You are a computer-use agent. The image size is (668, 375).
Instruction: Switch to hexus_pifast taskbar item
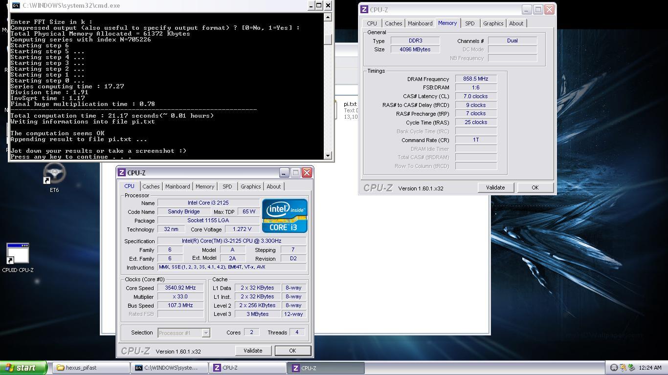pyautogui.click(x=91, y=368)
